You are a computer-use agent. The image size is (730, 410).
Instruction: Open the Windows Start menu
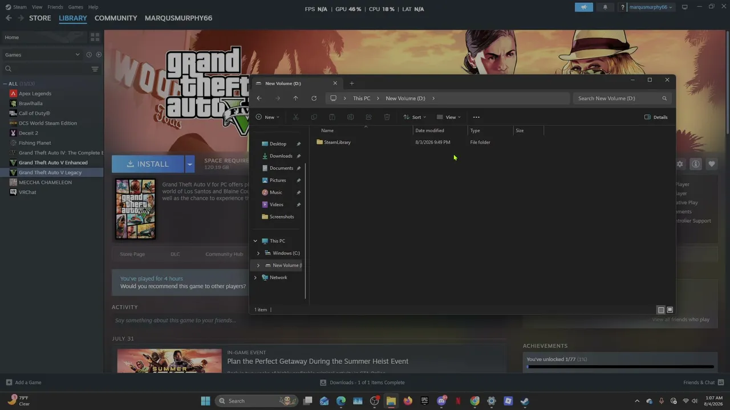[x=205, y=401]
